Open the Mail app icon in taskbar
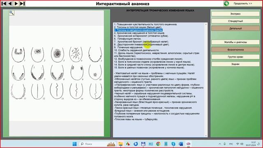This screenshot has height=148, width=263. pyautogui.click(x=151, y=144)
